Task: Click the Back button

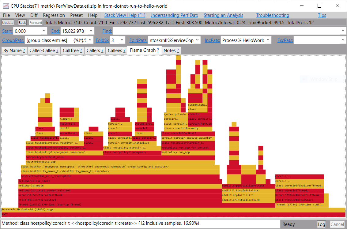Action: pyautogui.click(x=22, y=23)
